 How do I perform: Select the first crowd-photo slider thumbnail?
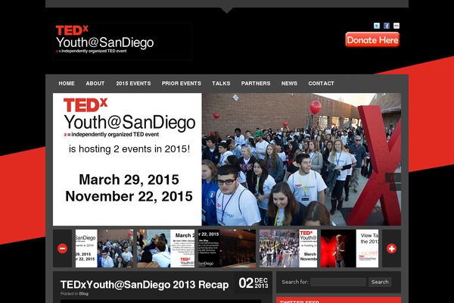[104, 248]
